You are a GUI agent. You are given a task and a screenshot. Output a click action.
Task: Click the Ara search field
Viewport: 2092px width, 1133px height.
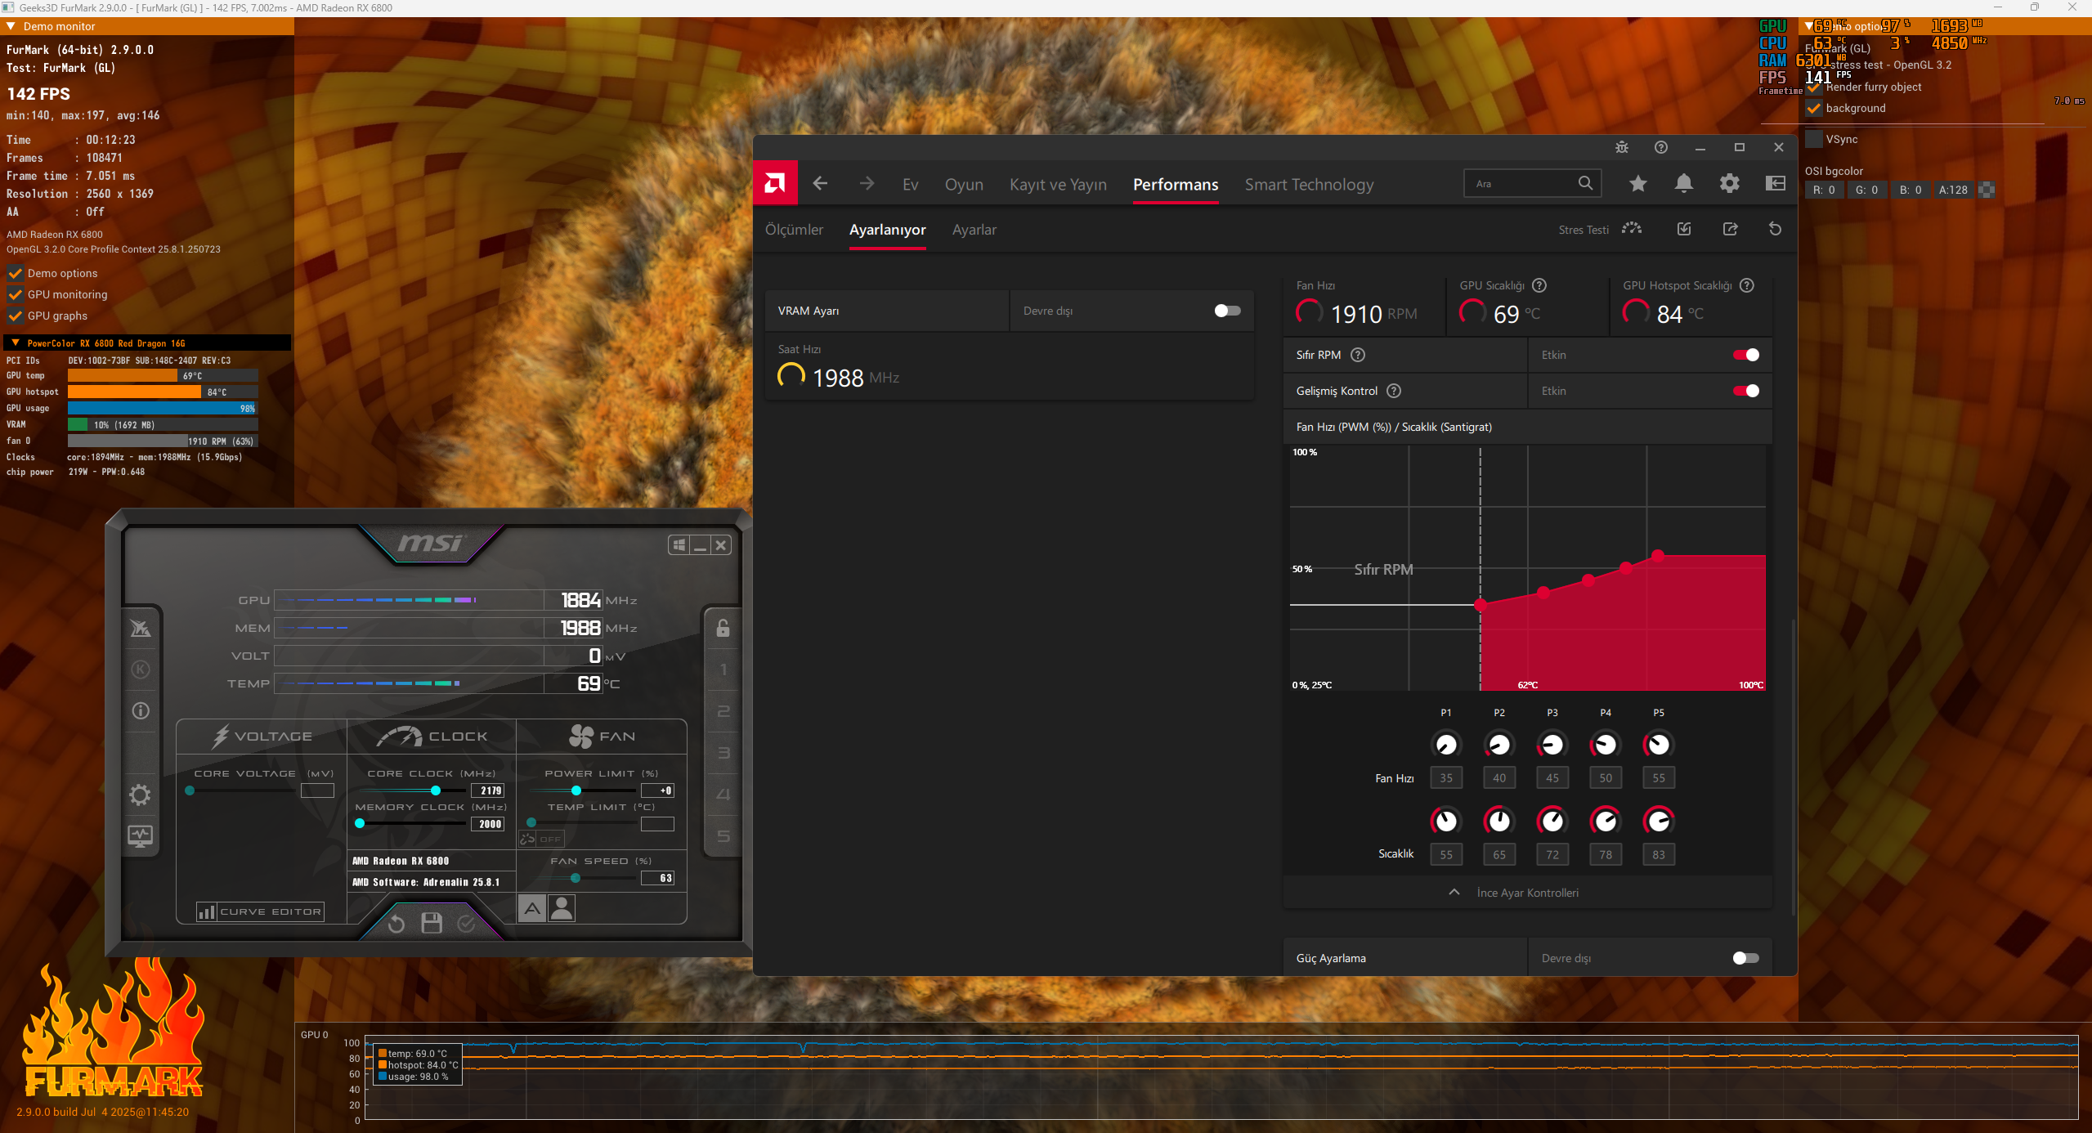point(1531,183)
